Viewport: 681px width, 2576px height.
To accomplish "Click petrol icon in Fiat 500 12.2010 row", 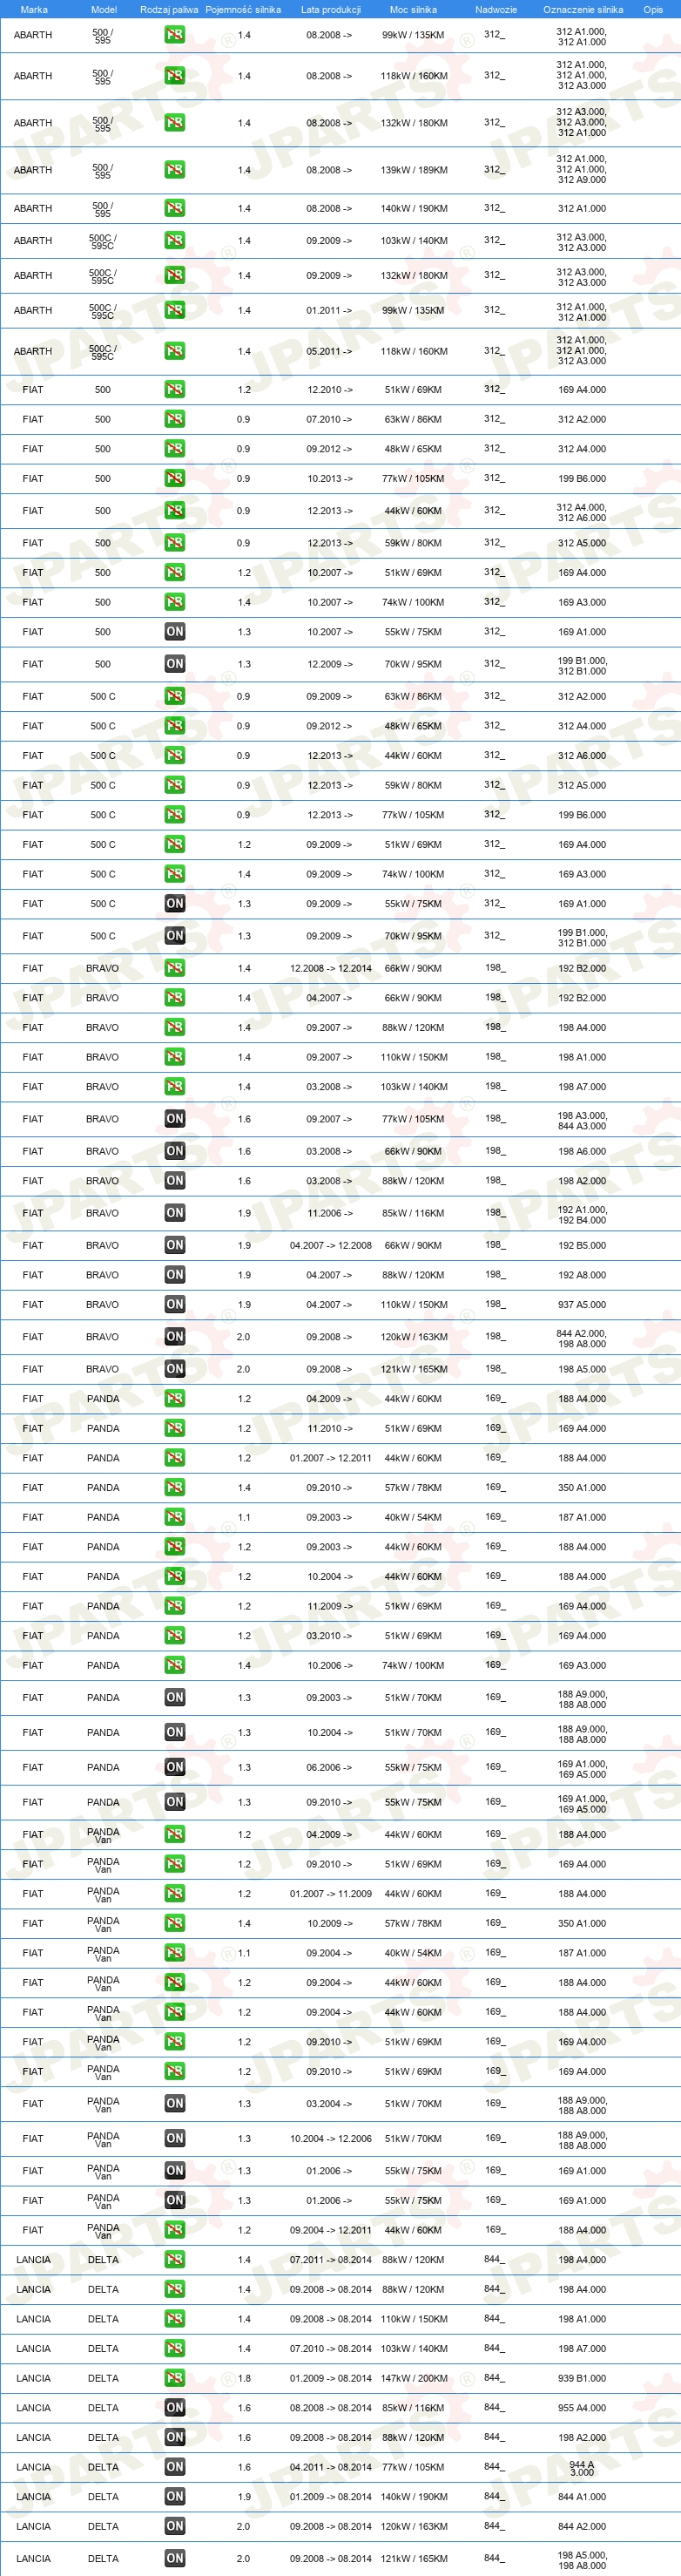I will pos(175,390).
